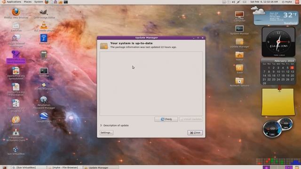Screen dimensions: 301x169
Task: Open Evolution mail desktop icon
Action: 16,25
